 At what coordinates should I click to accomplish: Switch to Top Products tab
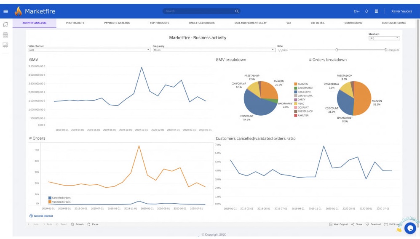(x=159, y=23)
